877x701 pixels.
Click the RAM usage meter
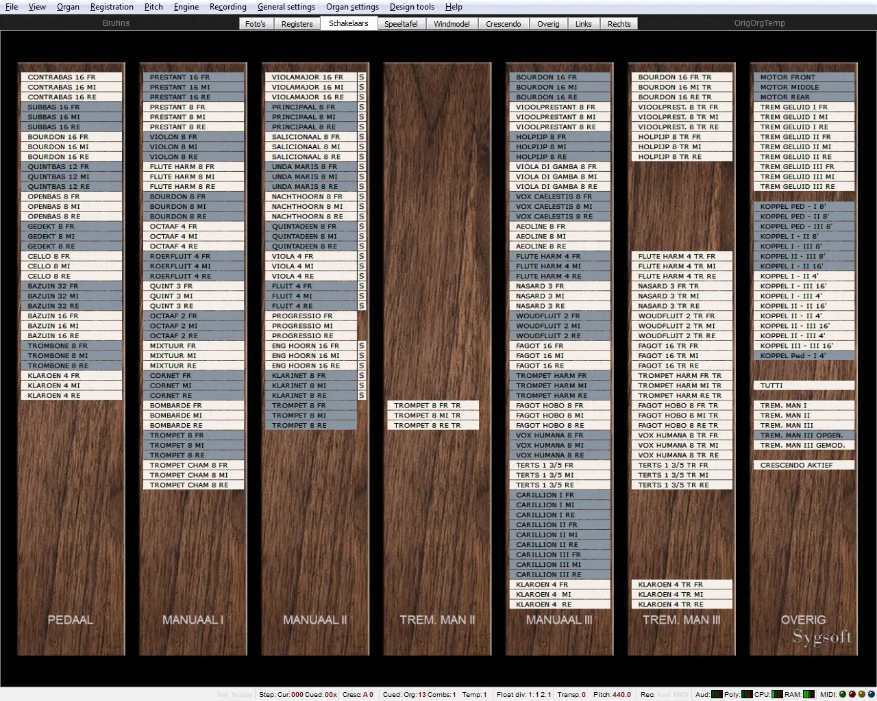pyautogui.click(x=809, y=694)
